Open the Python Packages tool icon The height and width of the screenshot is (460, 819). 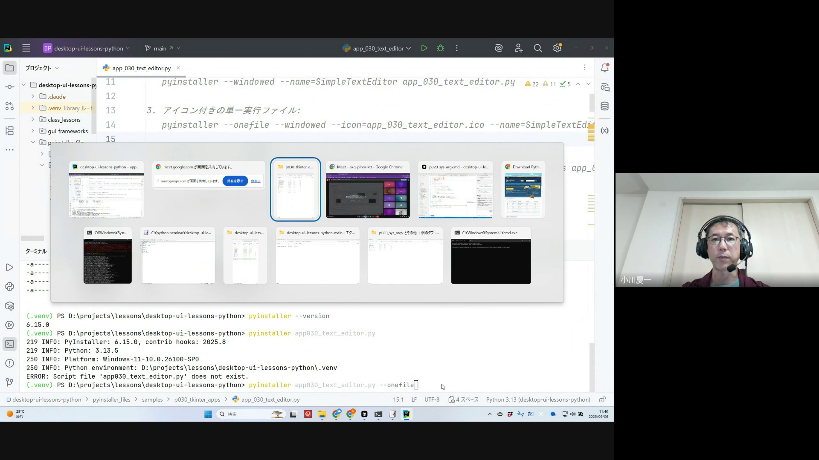[x=9, y=306]
